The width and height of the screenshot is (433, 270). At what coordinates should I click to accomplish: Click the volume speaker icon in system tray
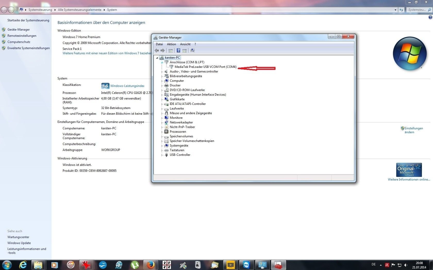click(x=406, y=265)
